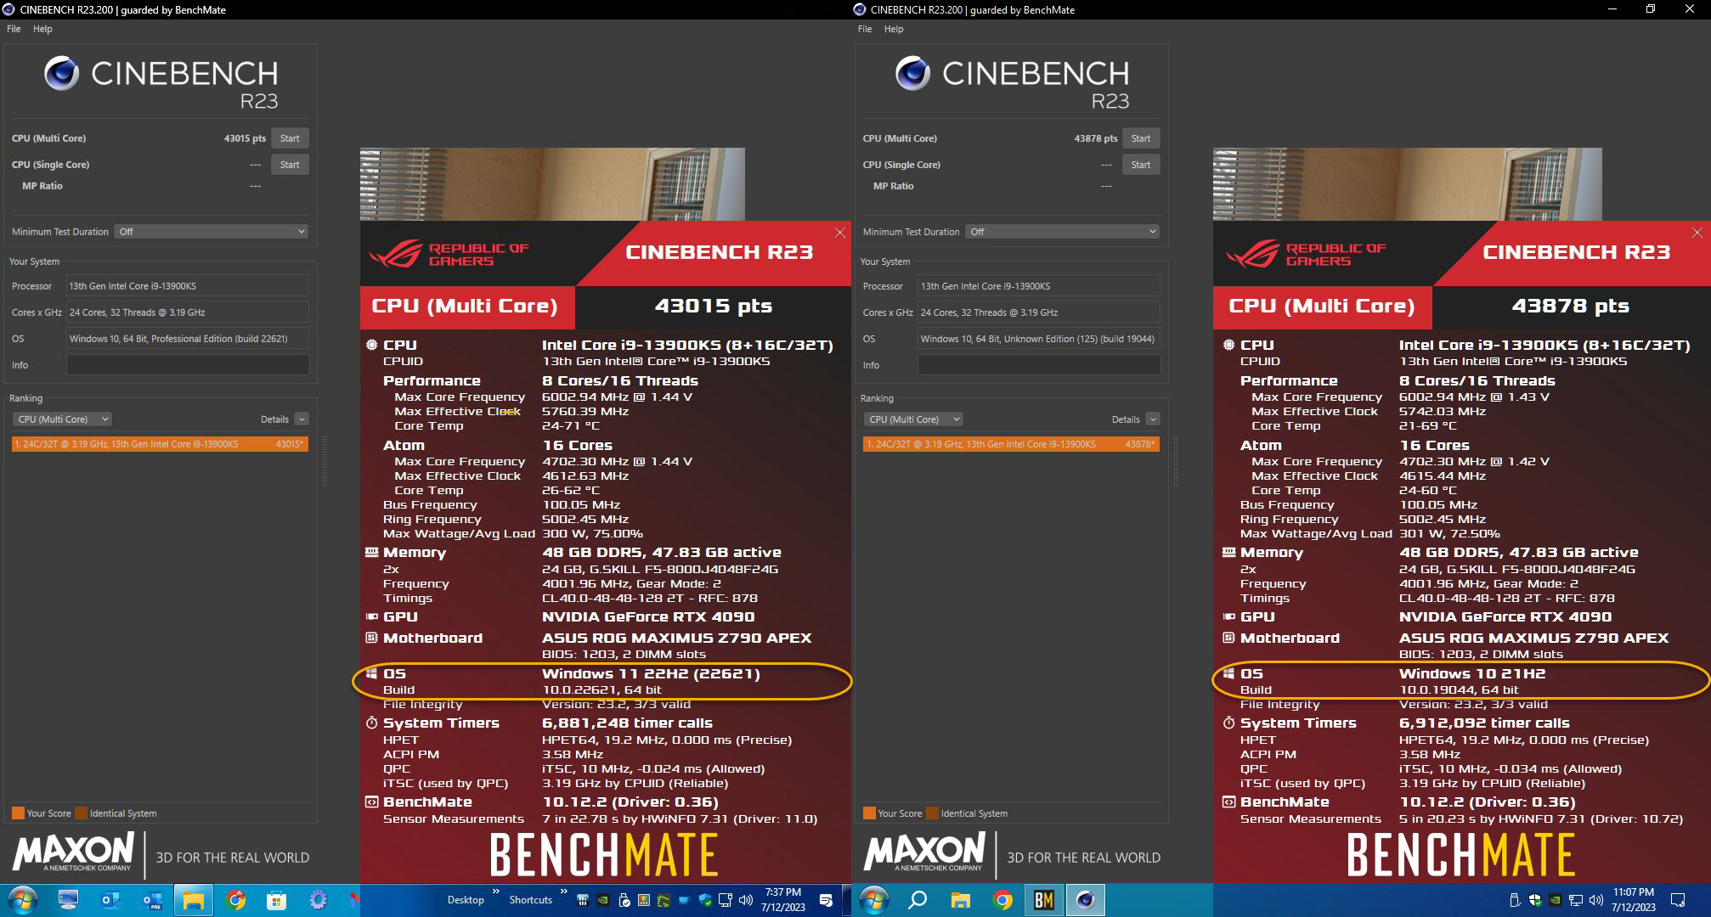This screenshot has width=1711, height=917.
Task: Click NVIDIA icon in right tray
Action: [x=1556, y=900]
